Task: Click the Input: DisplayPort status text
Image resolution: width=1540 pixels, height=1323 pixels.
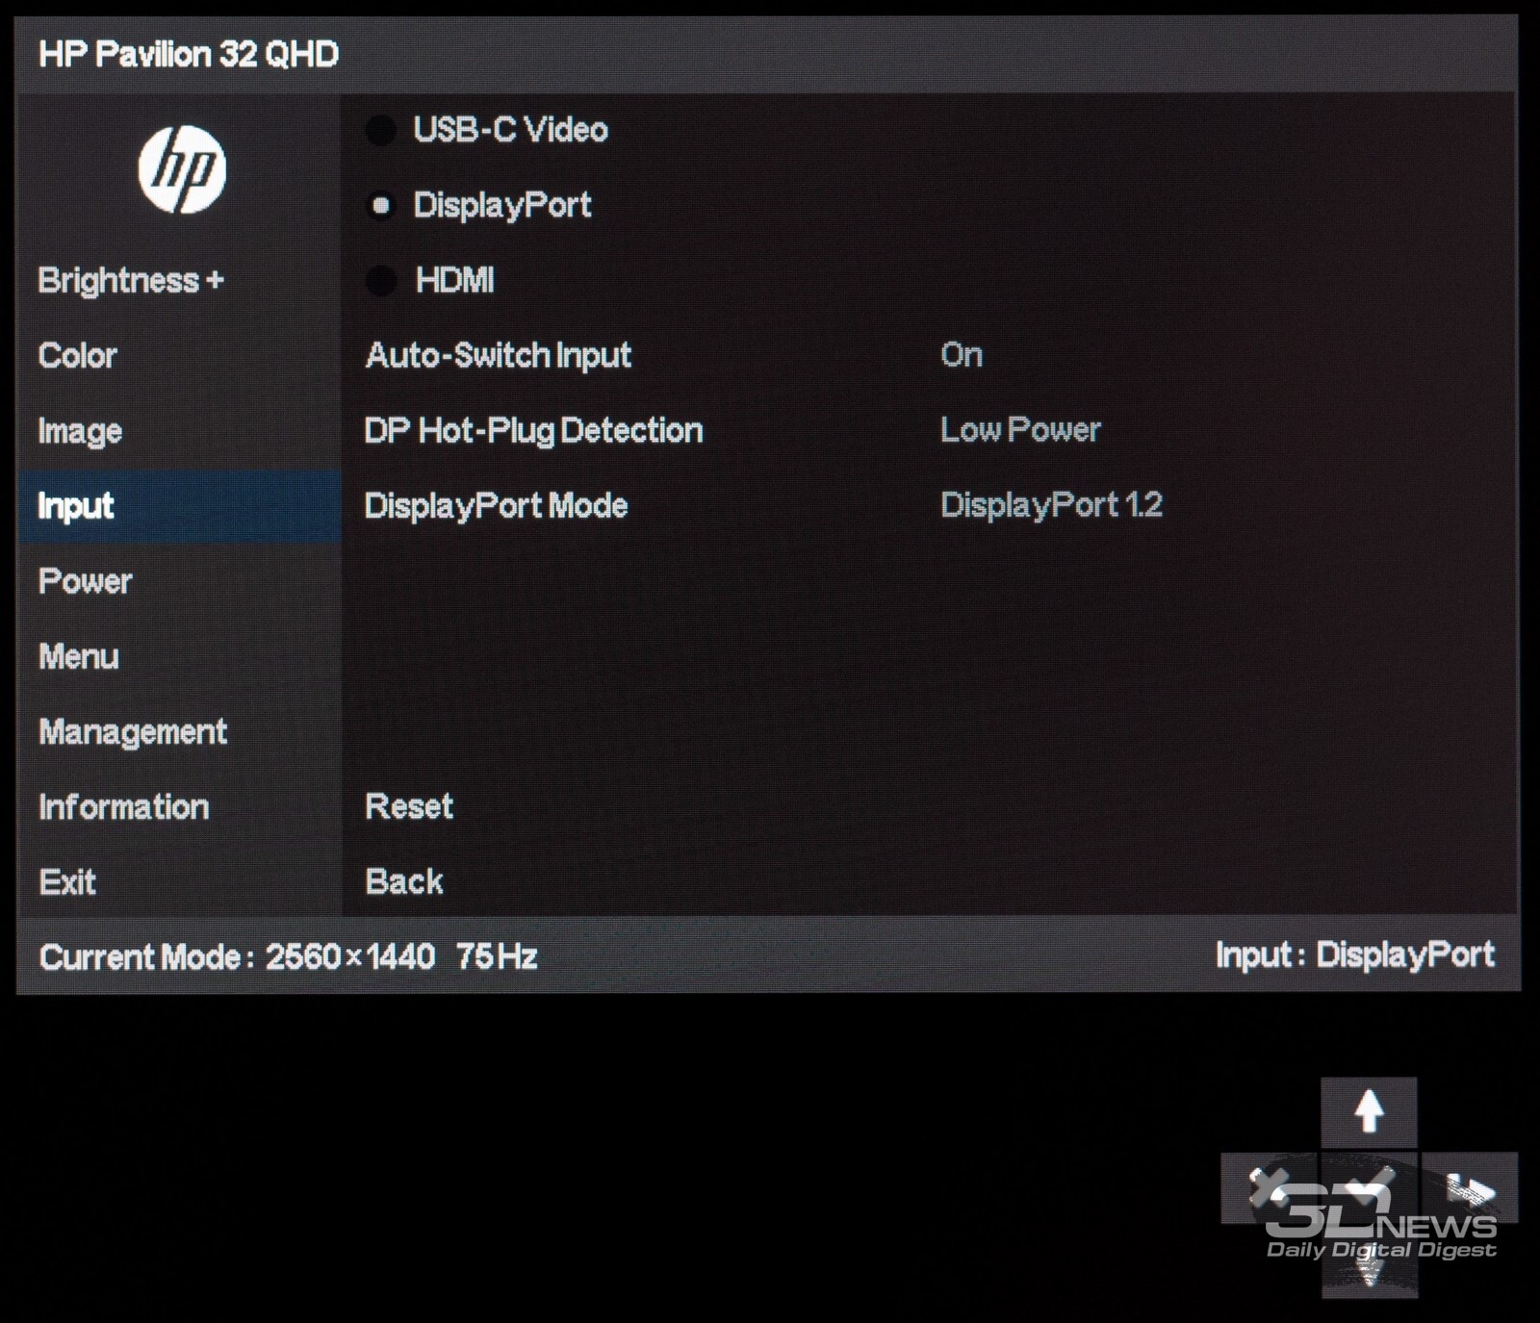Action: point(1355,955)
